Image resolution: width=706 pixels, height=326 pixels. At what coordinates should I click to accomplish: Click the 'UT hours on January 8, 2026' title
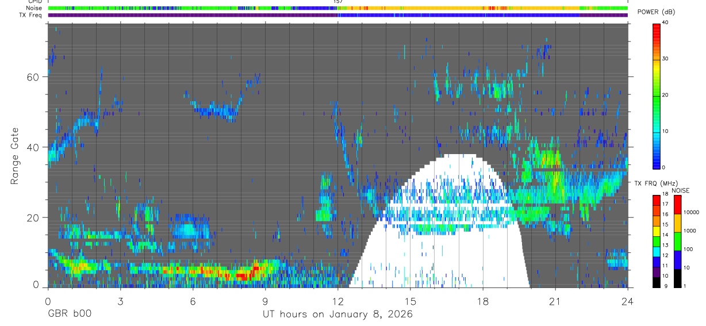coord(337,315)
